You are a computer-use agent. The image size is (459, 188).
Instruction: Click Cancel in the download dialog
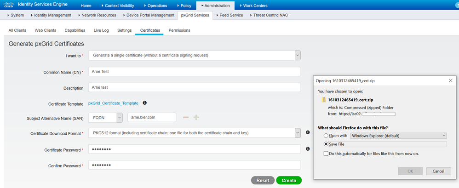pos(438,171)
